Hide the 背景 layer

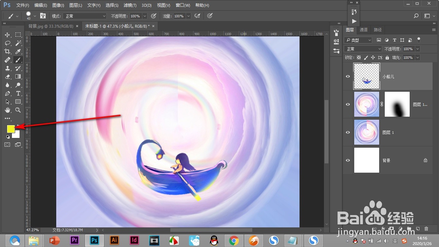348,160
